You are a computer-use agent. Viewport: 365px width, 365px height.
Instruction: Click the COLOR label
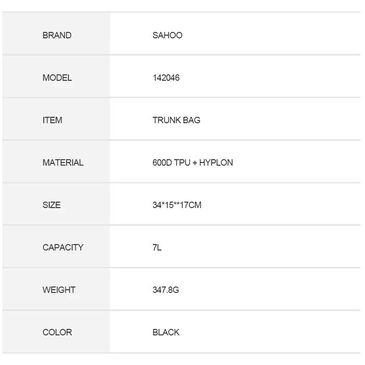tap(57, 333)
